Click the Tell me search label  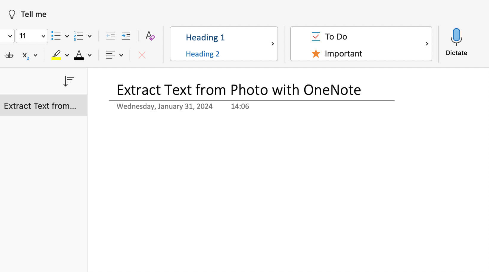pyautogui.click(x=34, y=14)
